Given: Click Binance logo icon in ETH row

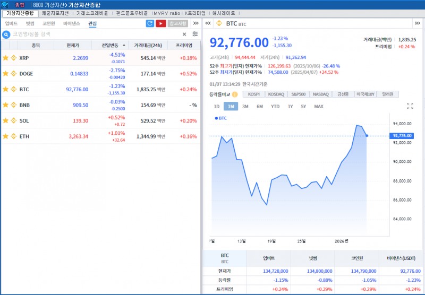Looking at the screenshot, I should pyautogui.click(x=14, y=136).
